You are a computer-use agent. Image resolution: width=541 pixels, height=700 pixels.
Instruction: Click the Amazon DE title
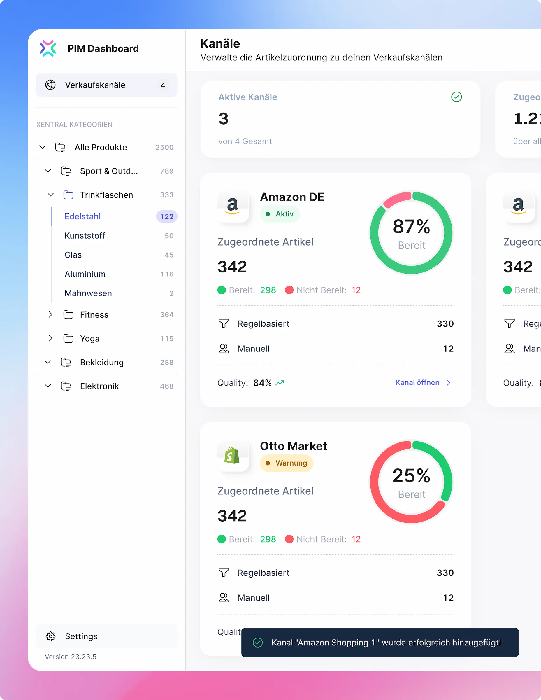point(292,197)
